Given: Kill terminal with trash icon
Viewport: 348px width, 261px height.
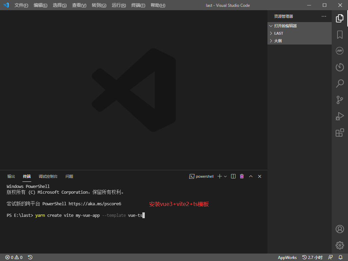Looking at the screenshot, I should click(242, 176).
